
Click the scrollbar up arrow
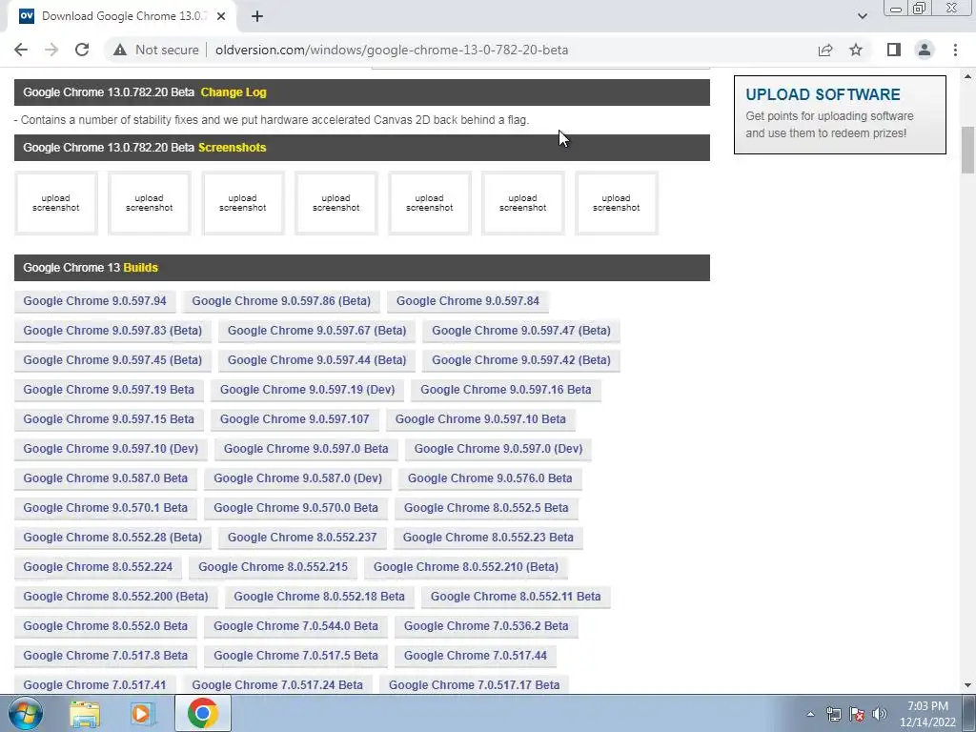click(x=967, y=76)
